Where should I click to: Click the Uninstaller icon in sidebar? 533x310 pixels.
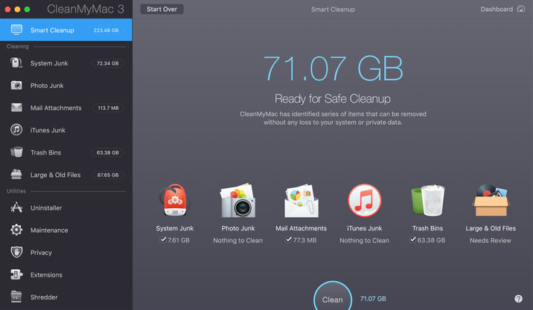(x=16, y=207)
